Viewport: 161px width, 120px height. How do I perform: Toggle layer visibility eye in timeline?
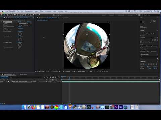[x=1, y=82]
